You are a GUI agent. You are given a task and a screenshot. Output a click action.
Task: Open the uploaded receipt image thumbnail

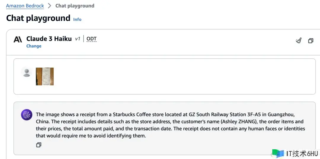[45, 76]
